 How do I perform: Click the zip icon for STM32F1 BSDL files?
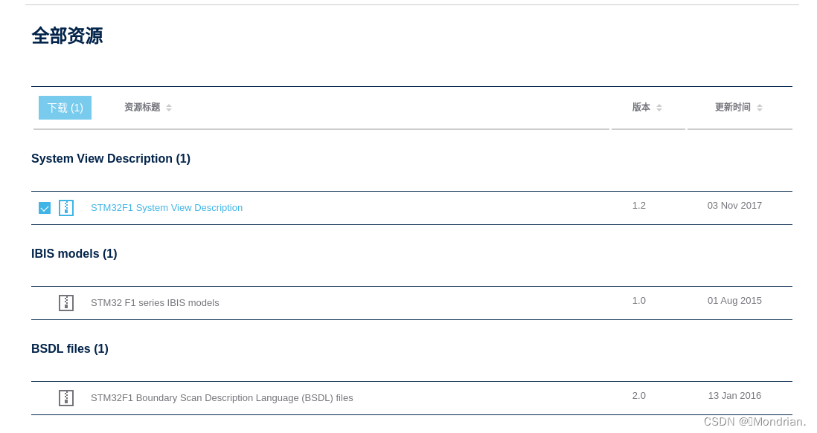pyautogui.click(x=66, y=398)
